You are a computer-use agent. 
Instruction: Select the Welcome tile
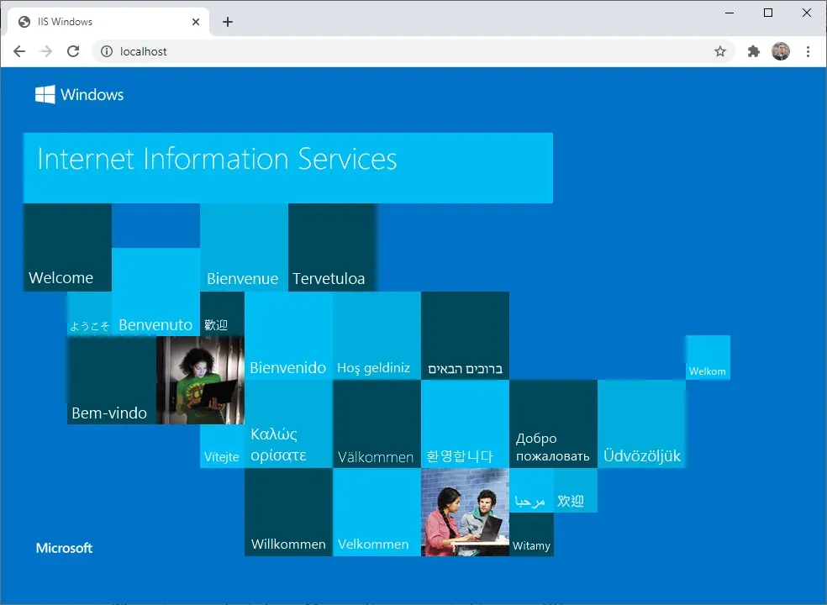(x=67, y=248)
